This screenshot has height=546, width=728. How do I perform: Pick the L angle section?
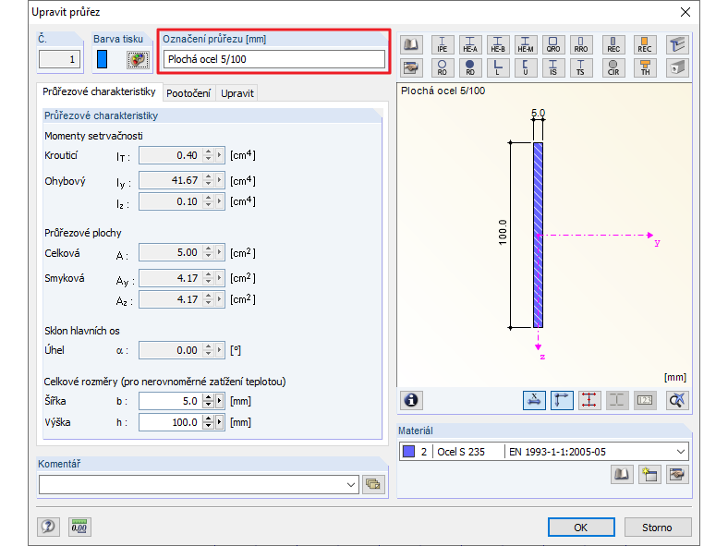[x=498, y=67]
